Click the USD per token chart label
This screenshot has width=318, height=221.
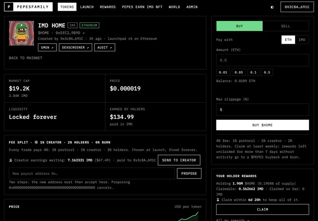188,207
